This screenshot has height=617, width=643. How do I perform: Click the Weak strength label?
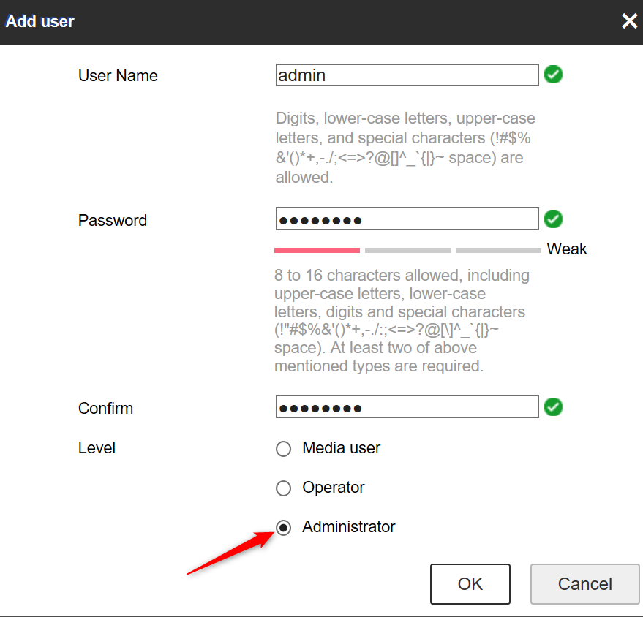[x=567, y=249]
